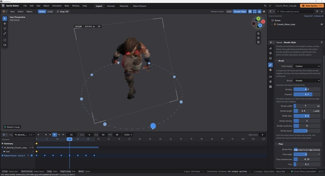325x176 pixels.
Task: Open the brush Render Style properties tab icon
Action: (x=271, y=65)
